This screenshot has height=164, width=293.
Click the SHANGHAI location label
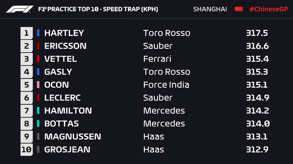coord(210,9)
